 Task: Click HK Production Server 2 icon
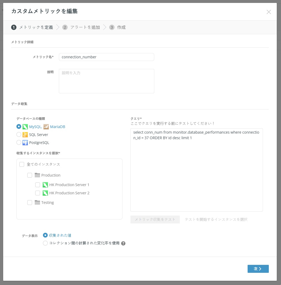point(45,193)
